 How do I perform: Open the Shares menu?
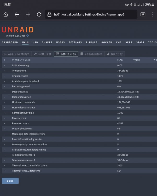[47, 42]
